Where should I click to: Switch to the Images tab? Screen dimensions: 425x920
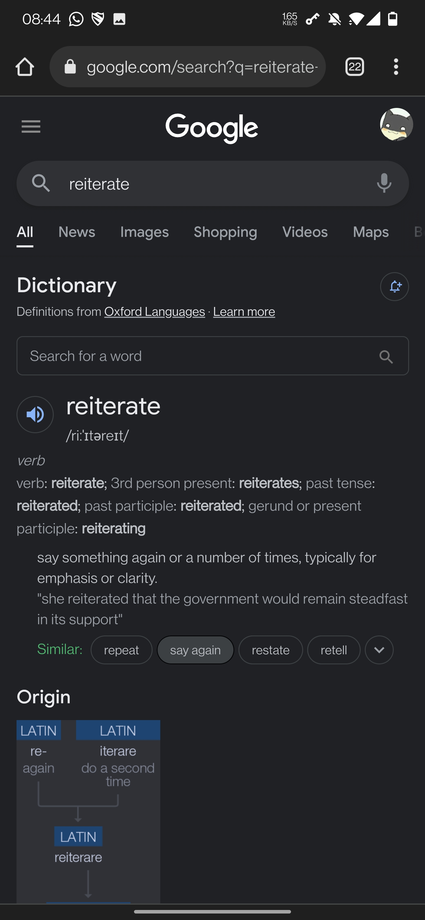pos(144,232)
